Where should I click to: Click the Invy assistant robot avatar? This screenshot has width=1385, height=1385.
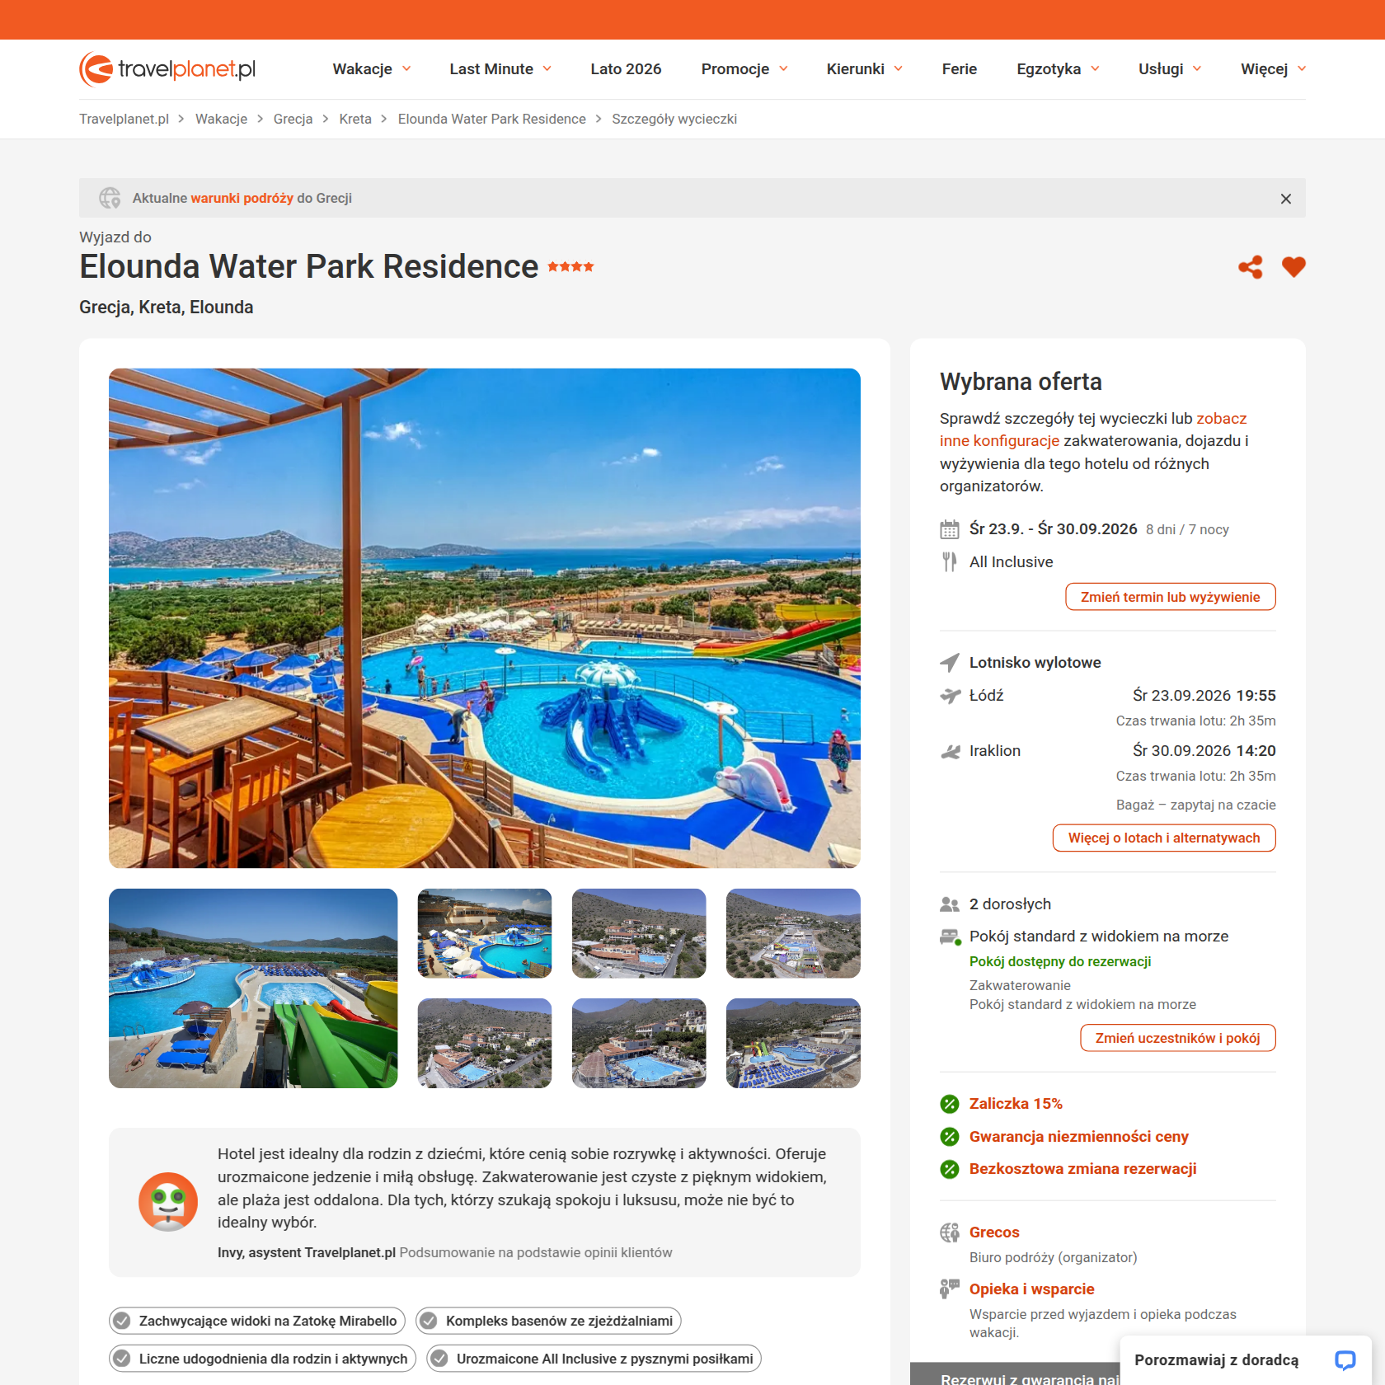click(x=168, y=1202)
